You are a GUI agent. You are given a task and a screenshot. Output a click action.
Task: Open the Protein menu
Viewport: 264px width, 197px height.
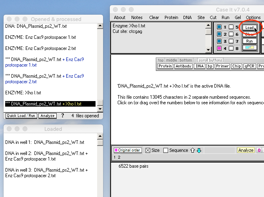(x=171, y=17)
